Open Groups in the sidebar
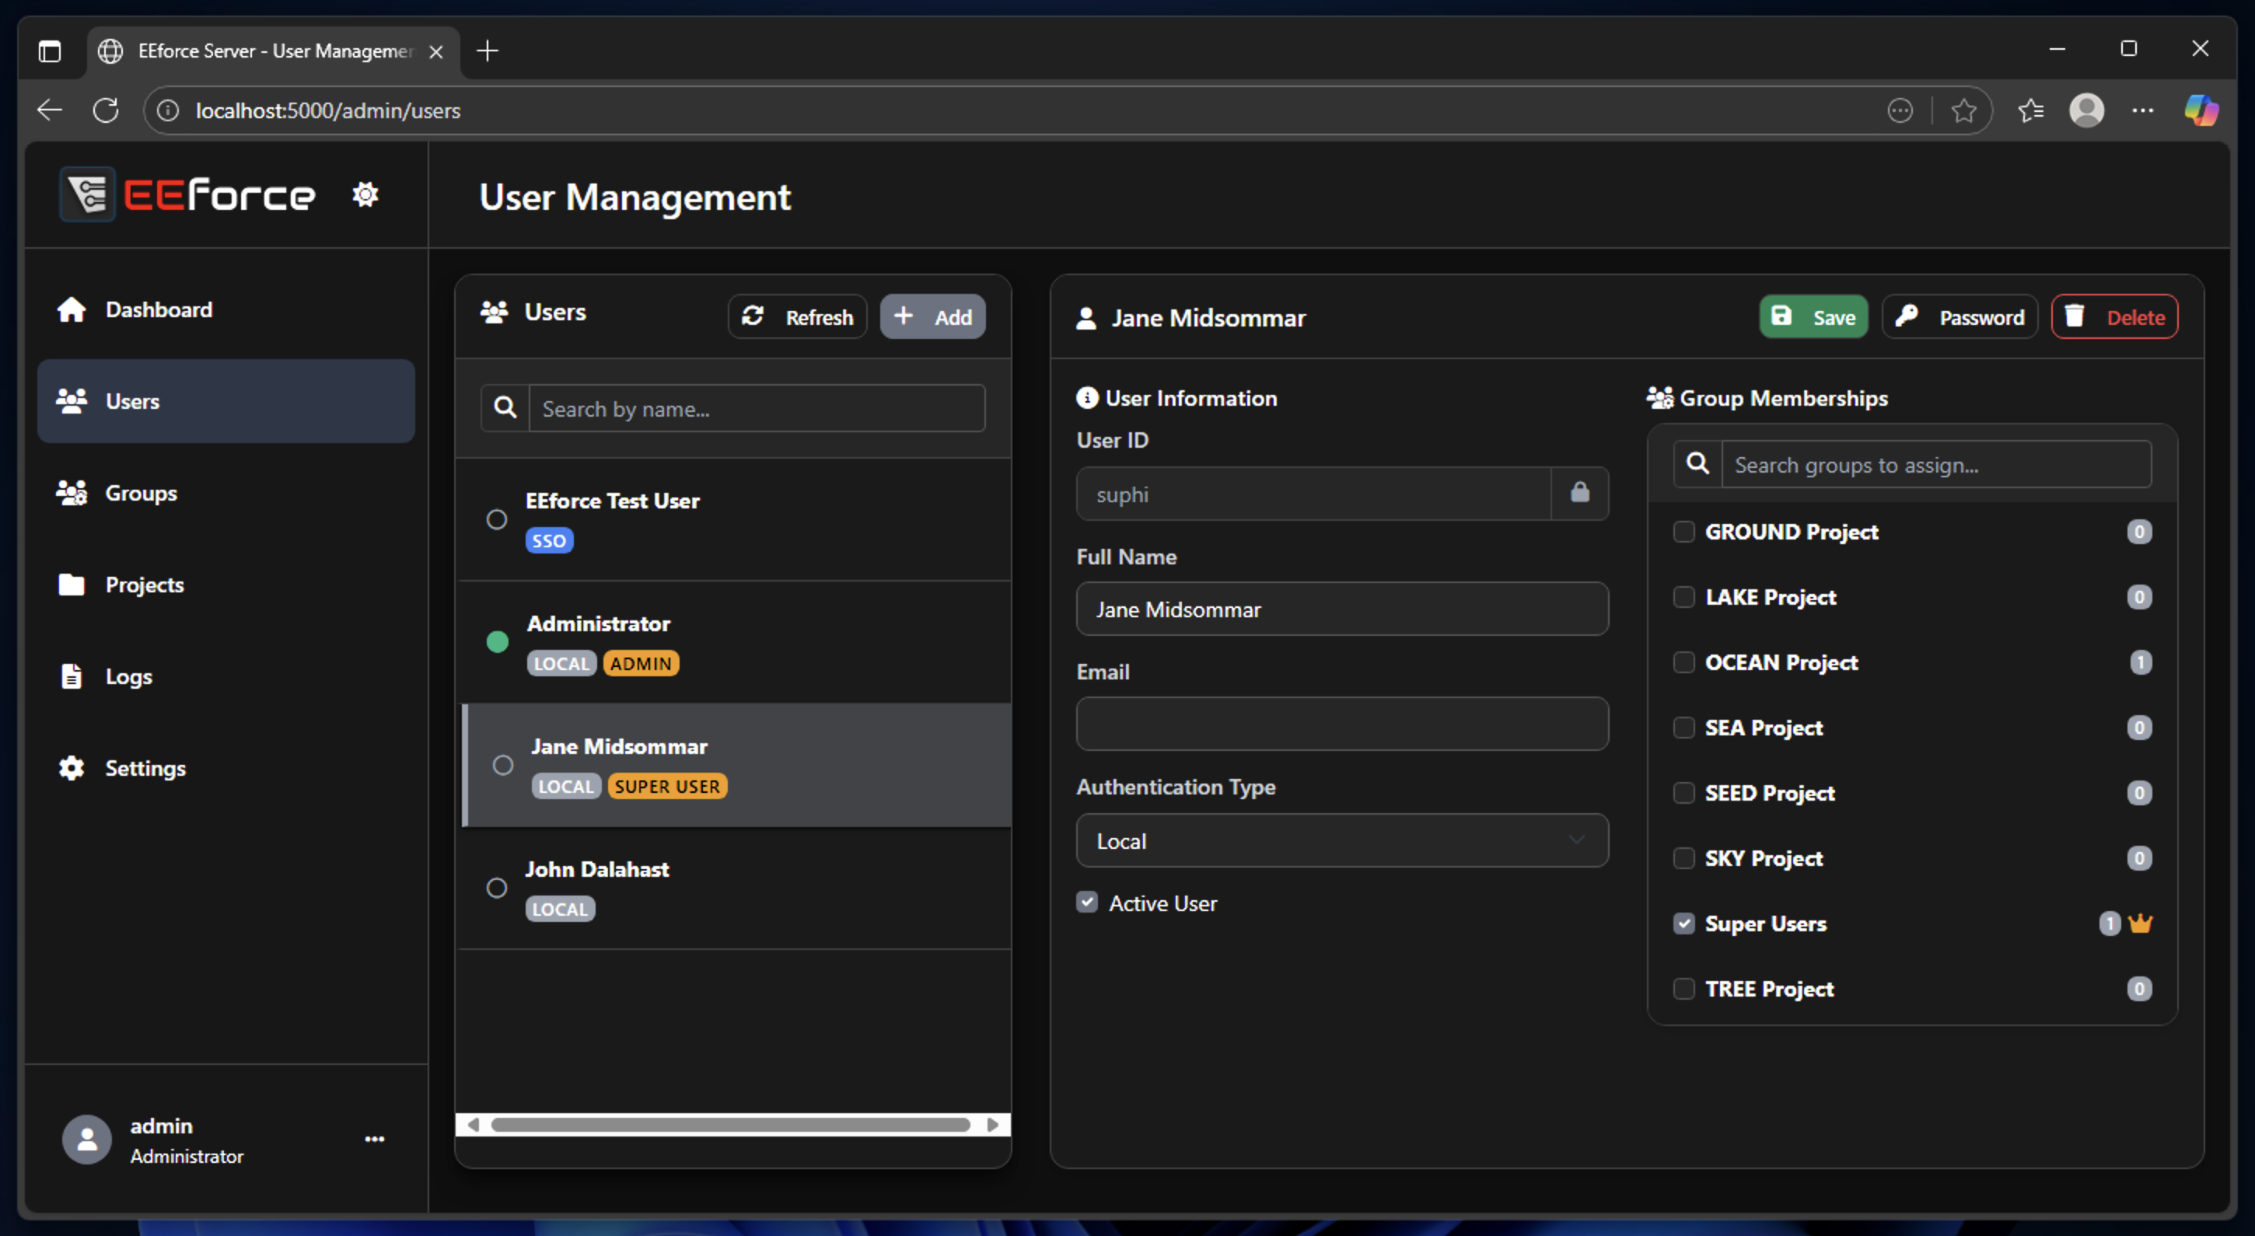The height and width of the screenshot is (1236, 2255). coord(226,493)
